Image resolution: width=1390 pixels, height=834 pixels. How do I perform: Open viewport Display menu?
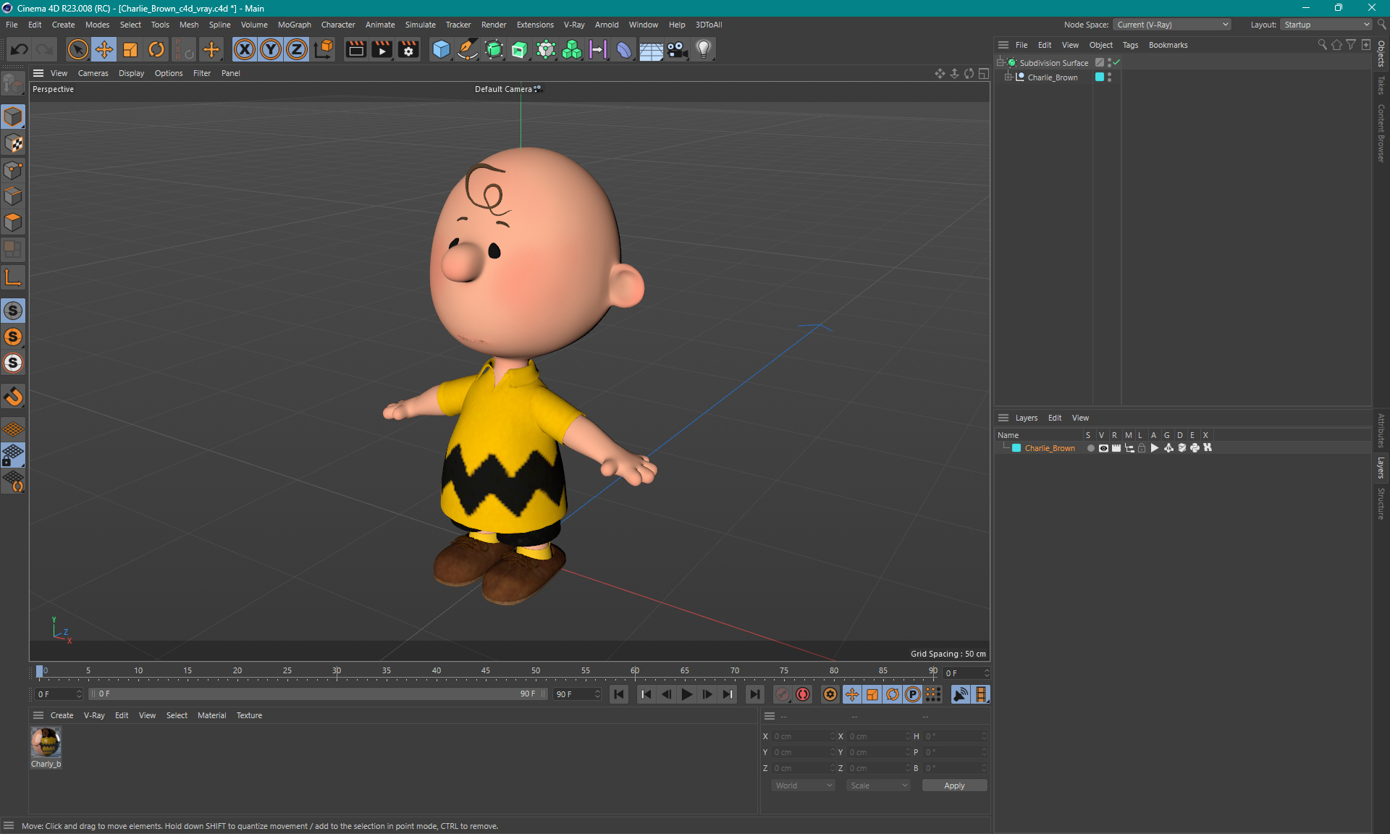click(131, 73)
